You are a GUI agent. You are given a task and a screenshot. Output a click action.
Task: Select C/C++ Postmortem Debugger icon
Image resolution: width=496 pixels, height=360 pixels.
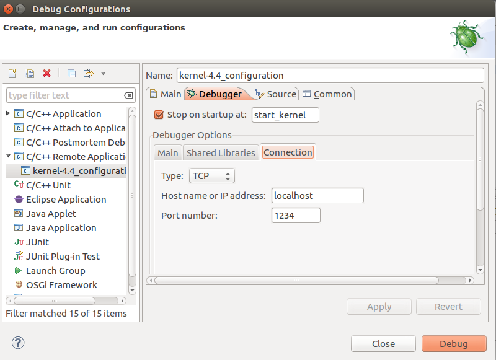point(19,142)
